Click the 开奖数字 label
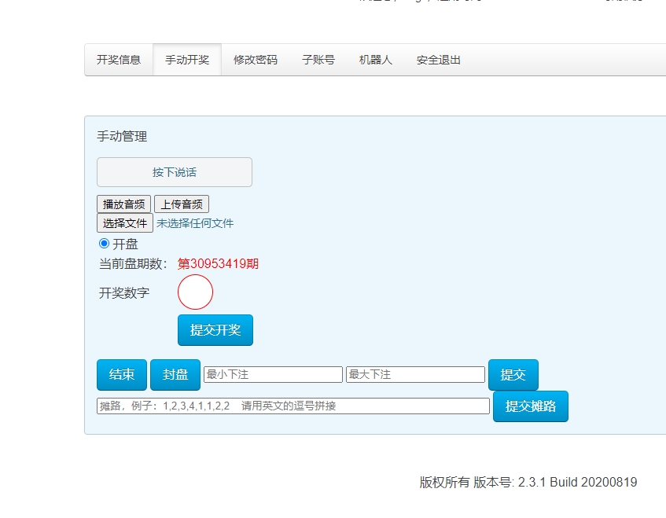666x518 pixels. click(x=124, y=293)
